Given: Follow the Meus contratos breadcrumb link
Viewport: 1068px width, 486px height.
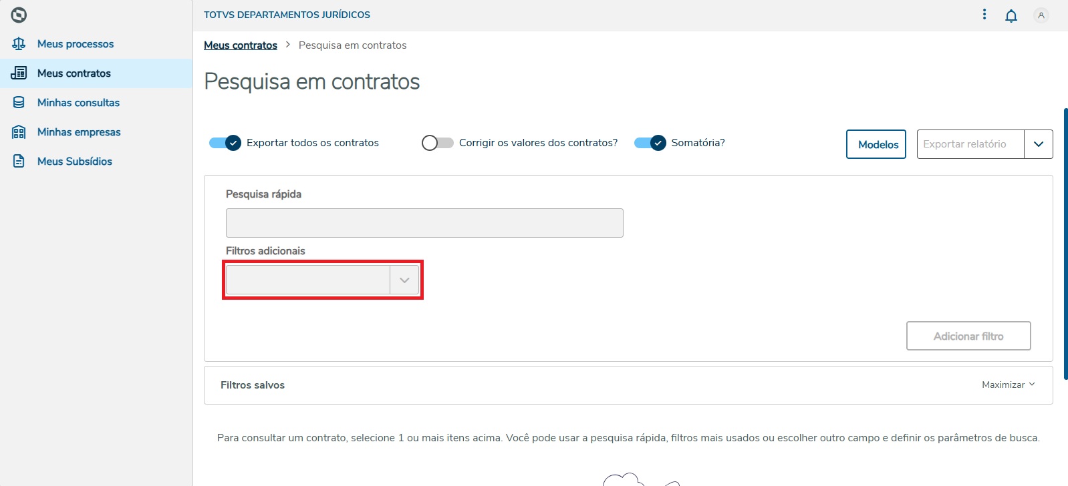Looking at the screenshot, I should point(241,45).
